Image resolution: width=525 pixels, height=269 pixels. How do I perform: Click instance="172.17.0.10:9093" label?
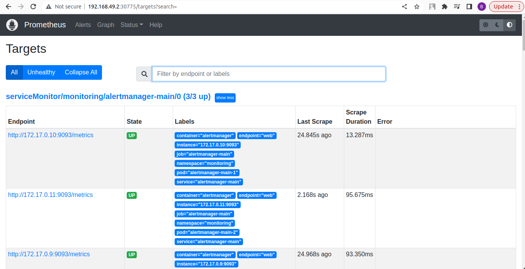[x=208, y=145]
